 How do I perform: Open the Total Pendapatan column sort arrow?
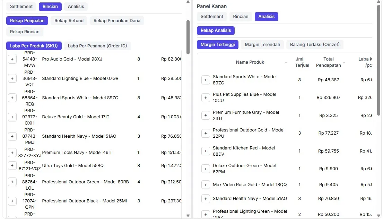(344, 63)
